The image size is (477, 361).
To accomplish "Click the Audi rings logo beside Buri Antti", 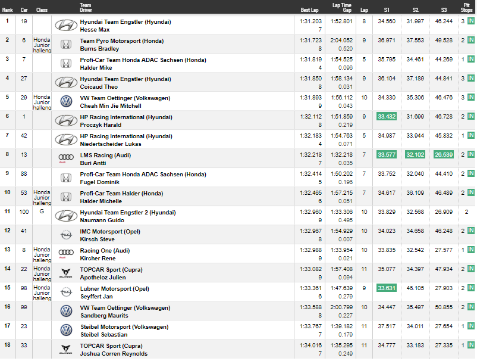I will [x=66, y=158].
